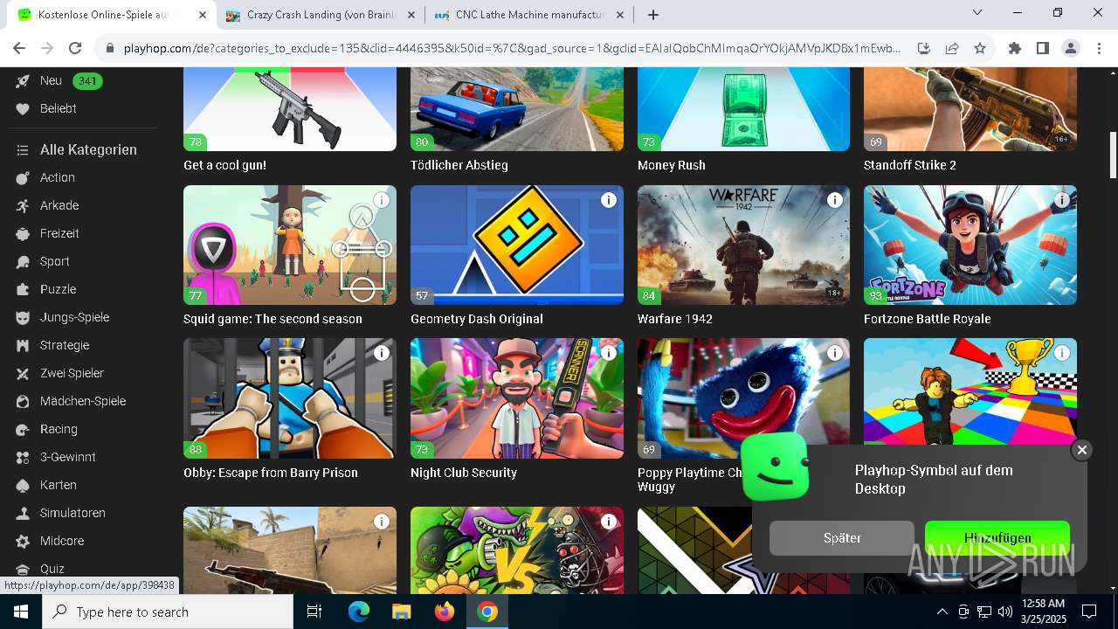Image resolution: width=1118 pixels, height=629 pixels.
Task: Switch to the Kostenlose Online-Spiele tab
Action: point(111,15)
